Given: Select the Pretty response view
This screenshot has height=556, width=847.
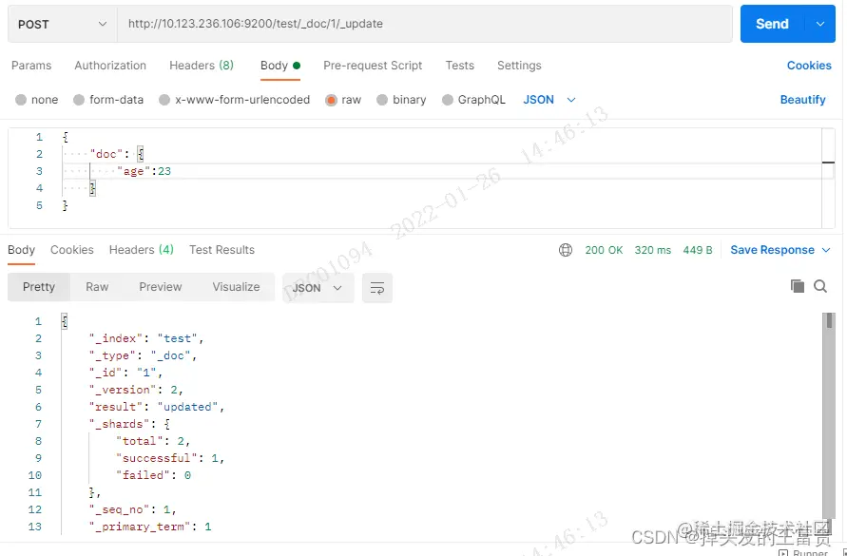Looking at the screenshot, I should coord(39,287).
